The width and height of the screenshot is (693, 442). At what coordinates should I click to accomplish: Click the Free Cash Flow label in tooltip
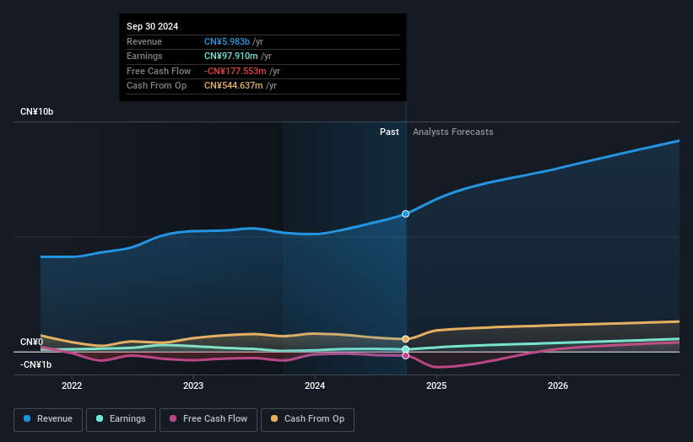click(x=159, y=71)
